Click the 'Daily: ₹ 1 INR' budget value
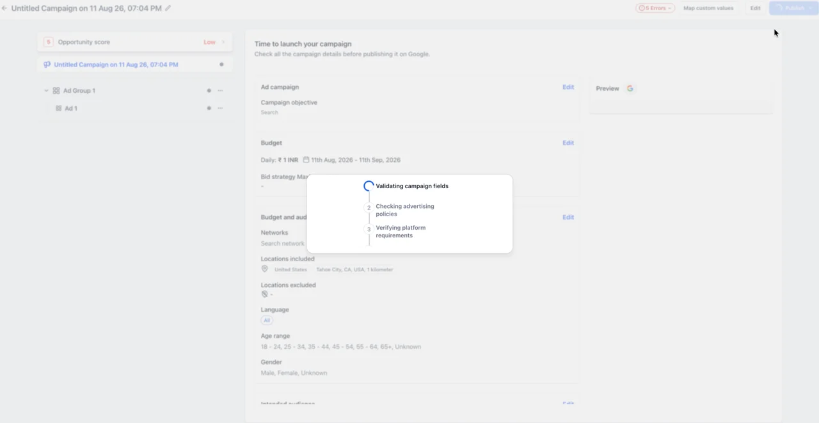The width and height of the screenshot is (819, 423). click(x=280, y=160)
